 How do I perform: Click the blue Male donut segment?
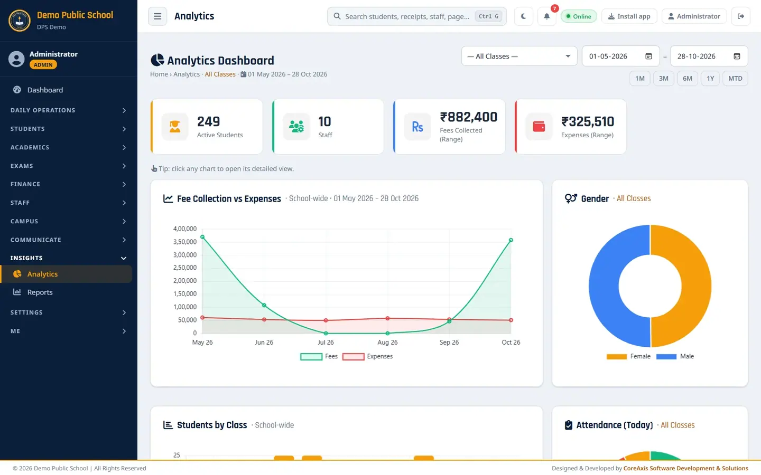[x=604, y=286]
